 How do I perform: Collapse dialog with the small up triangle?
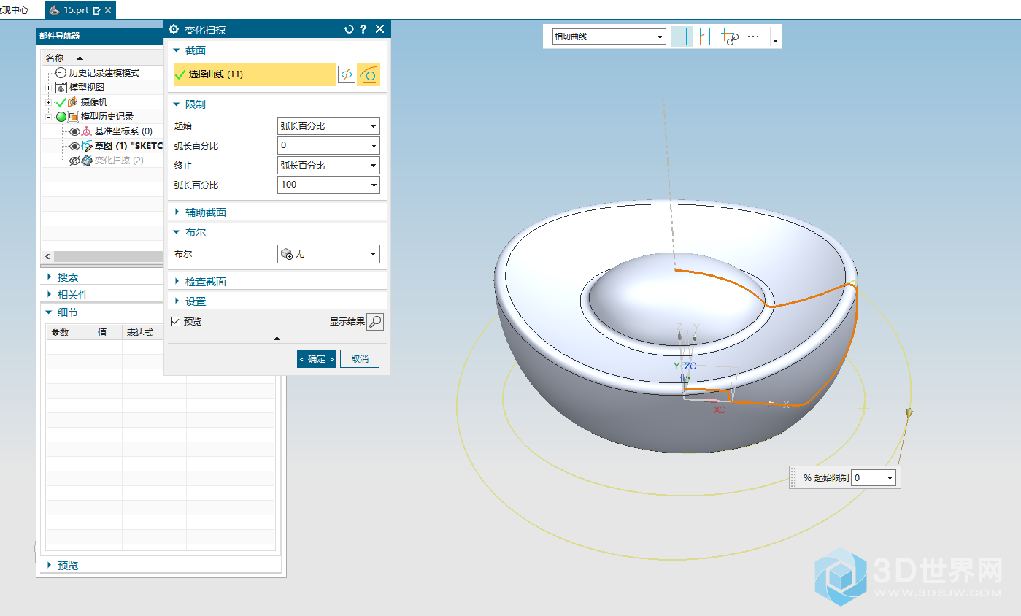pyautogui.click(x=277, y=338)
